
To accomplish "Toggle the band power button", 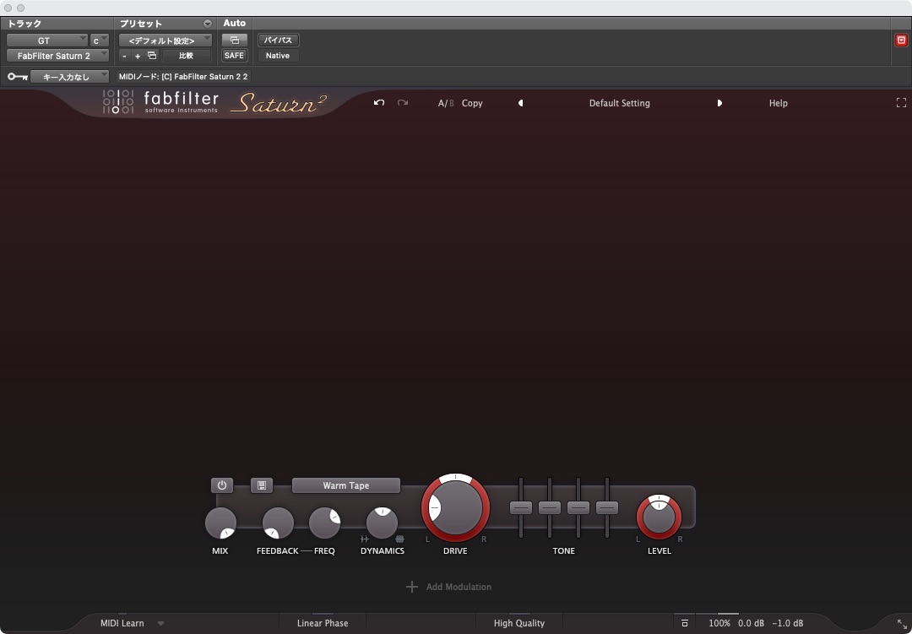I will 221,485.
